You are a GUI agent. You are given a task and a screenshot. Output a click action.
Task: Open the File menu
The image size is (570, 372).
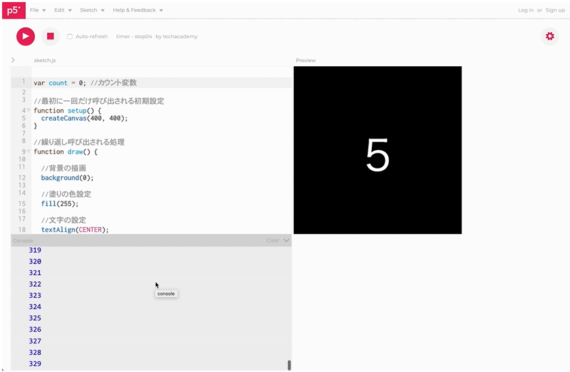(38, 10)
